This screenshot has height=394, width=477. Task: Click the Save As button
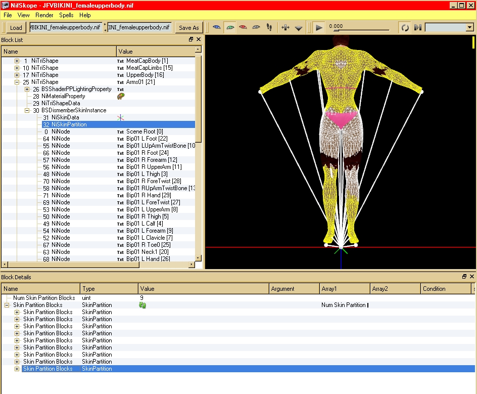tap(188, 28)
